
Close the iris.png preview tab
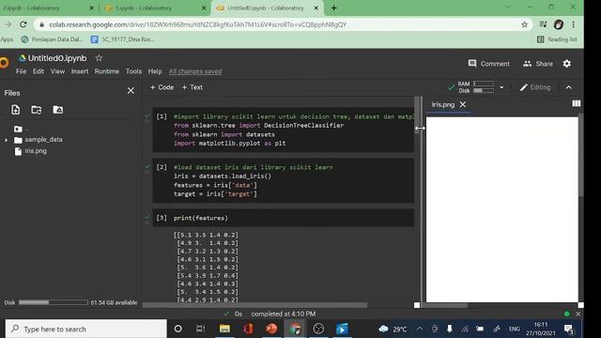(463, 104)
